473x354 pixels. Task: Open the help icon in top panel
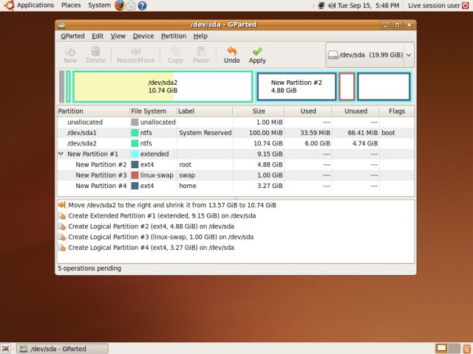[142, 5]
